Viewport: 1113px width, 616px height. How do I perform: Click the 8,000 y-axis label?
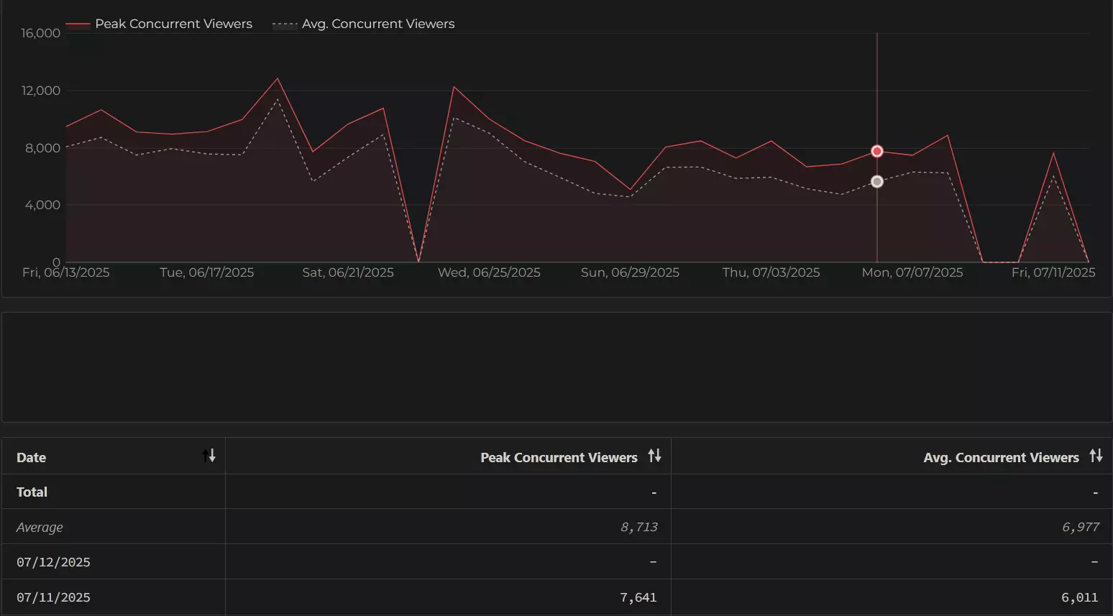tap(43, 148)
